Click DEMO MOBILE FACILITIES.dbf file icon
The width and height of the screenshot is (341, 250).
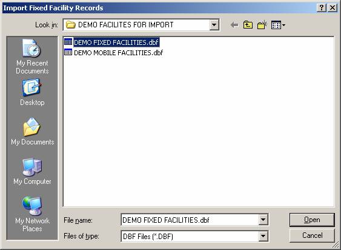click(68, 52)
